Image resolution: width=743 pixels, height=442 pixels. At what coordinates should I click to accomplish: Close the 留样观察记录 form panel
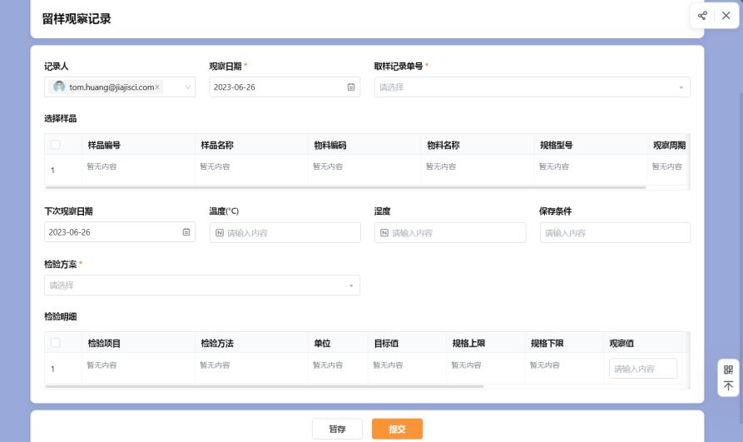[726, 16]
